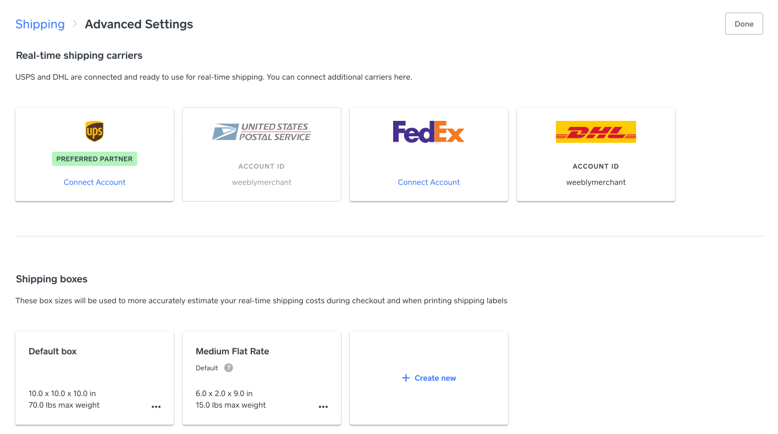Viewport: 778px width, 434px height.
Task: Click the FedEx logo
Action: click(428, 132)
